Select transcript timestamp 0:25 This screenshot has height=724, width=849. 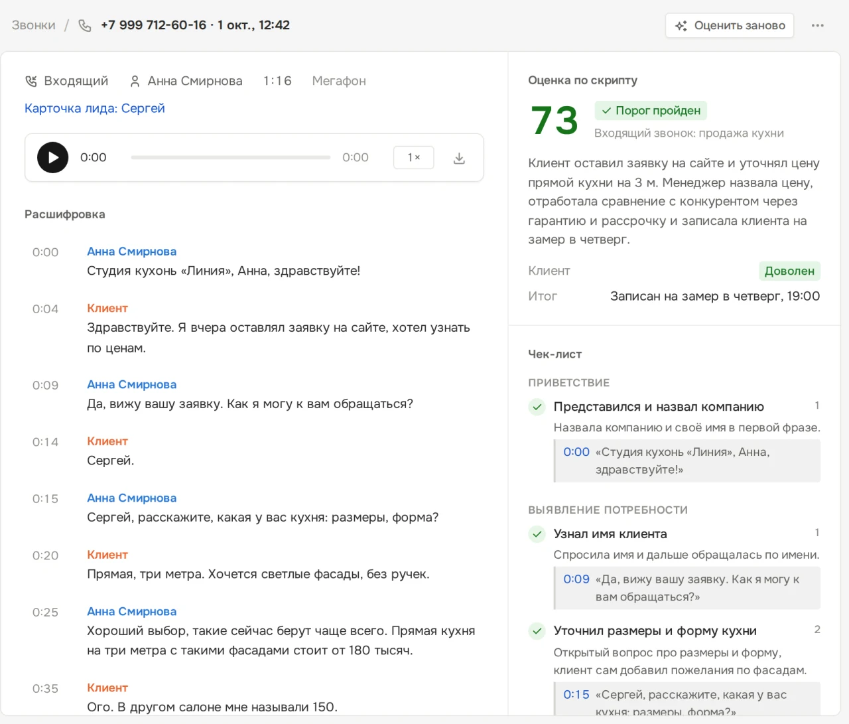coord(45,612)
